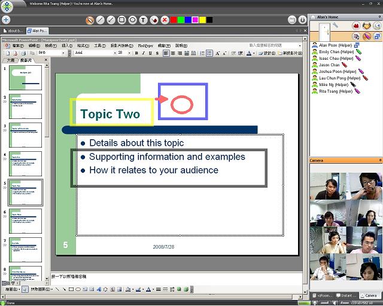The height and width of the screenshot is (306, 383).
Task: Toggle Bold formatting in PowerPoint toolbar
Action: 136,53
